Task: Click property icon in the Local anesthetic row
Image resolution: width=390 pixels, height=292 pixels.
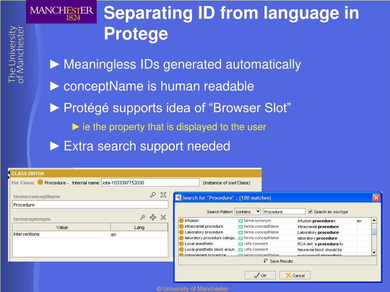Action: pos(241,244)
